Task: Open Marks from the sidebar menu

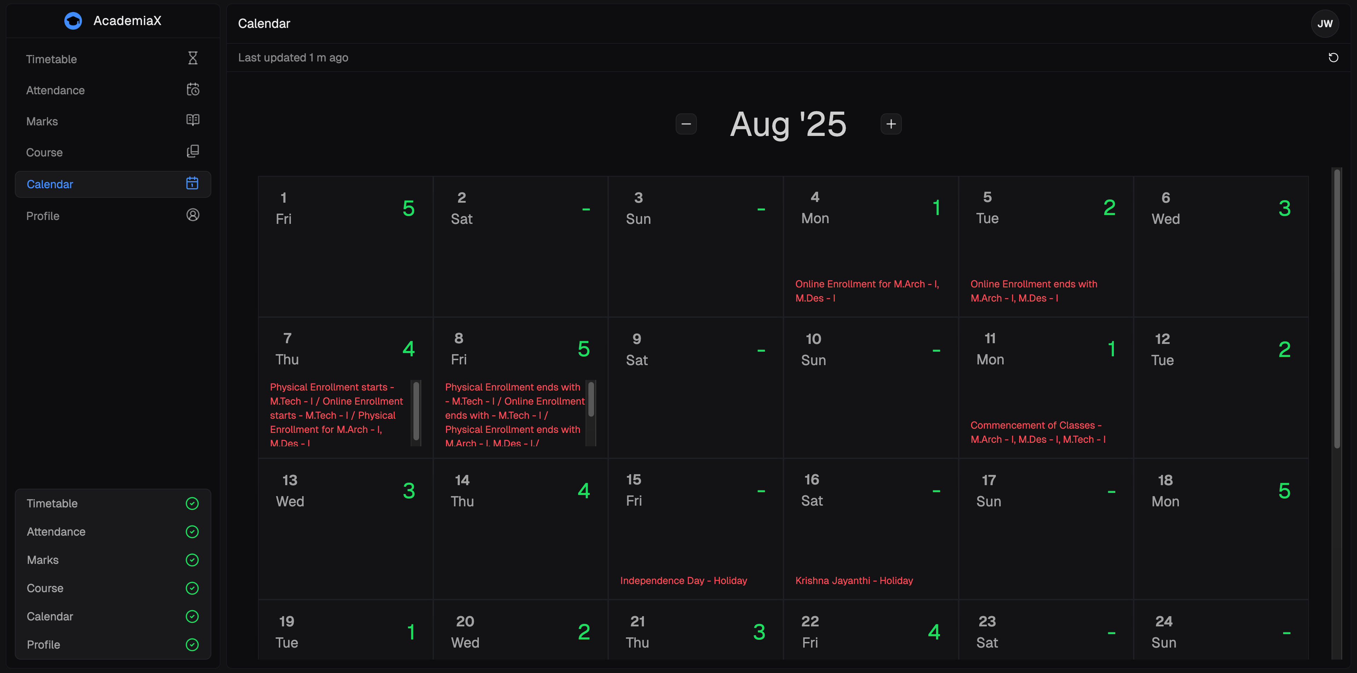Action: coord(42,121)
